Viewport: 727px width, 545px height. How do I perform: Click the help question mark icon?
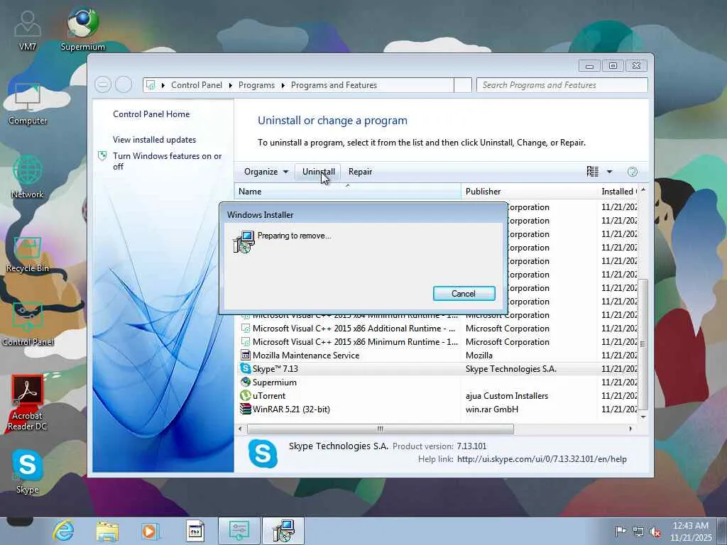[632, 172]
